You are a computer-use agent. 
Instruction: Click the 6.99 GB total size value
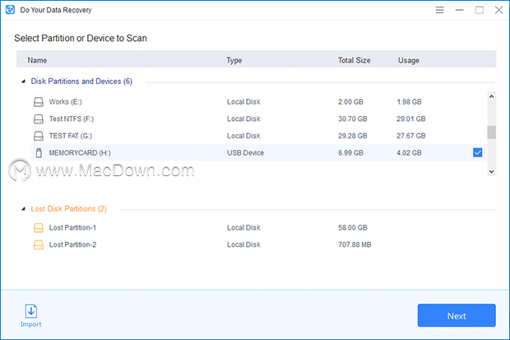click(x=350, y=153)
